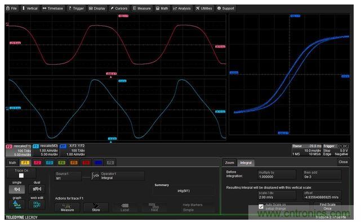Open the Operator1 Integral selector

122,176
